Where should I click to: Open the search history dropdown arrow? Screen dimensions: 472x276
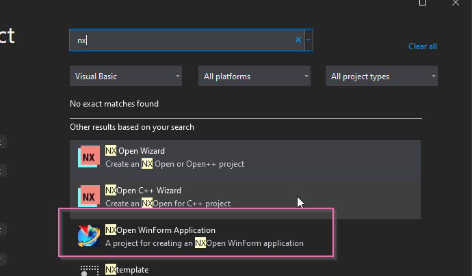(309, 40)
